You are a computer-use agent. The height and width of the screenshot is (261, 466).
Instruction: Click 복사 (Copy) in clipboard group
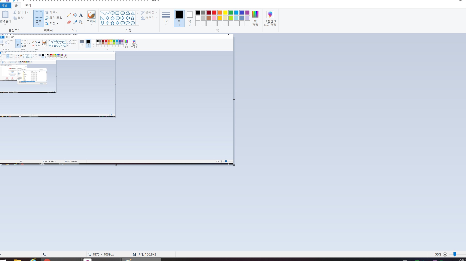(x=18, y=18)
